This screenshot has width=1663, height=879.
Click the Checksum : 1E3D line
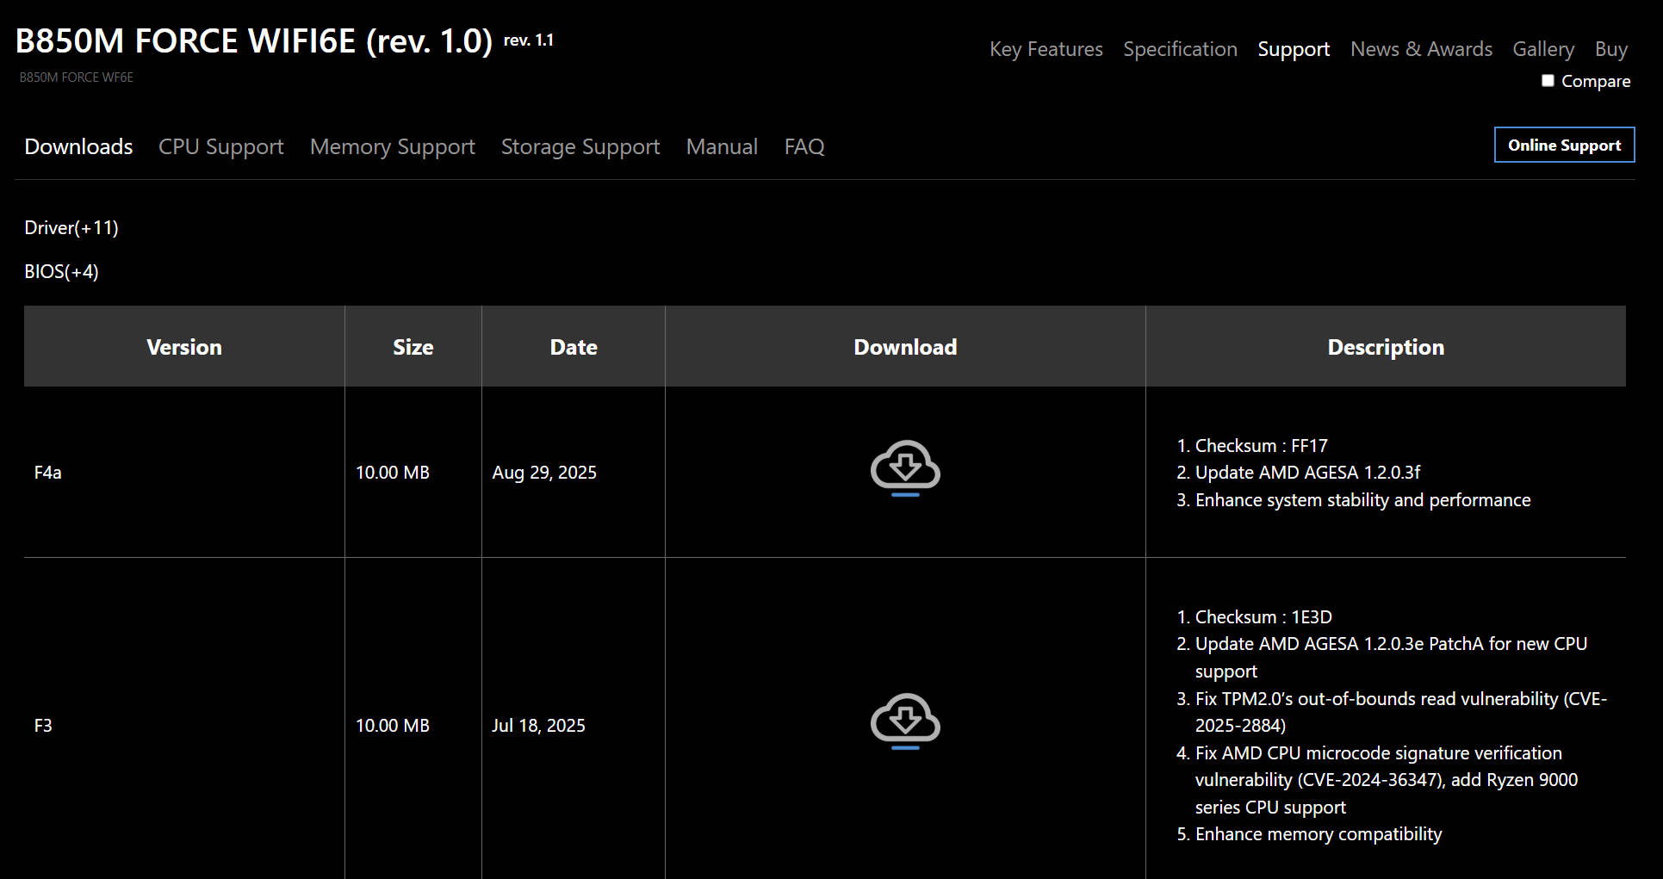1263,617
